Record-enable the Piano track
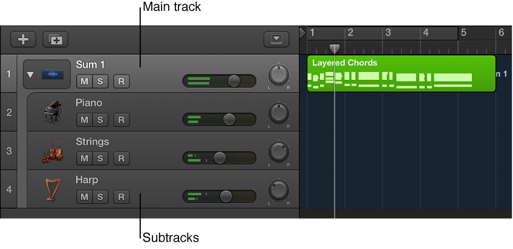 pyautogui.click(x=122, y=120)
